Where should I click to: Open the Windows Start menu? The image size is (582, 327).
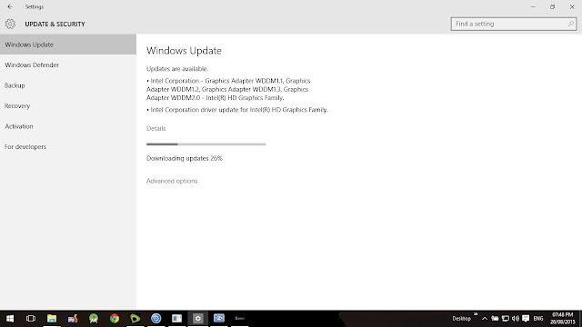point(10,319)
